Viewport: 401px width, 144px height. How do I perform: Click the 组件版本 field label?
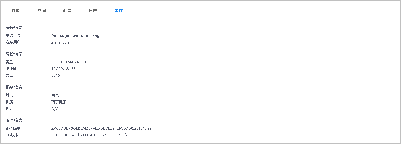13,128
